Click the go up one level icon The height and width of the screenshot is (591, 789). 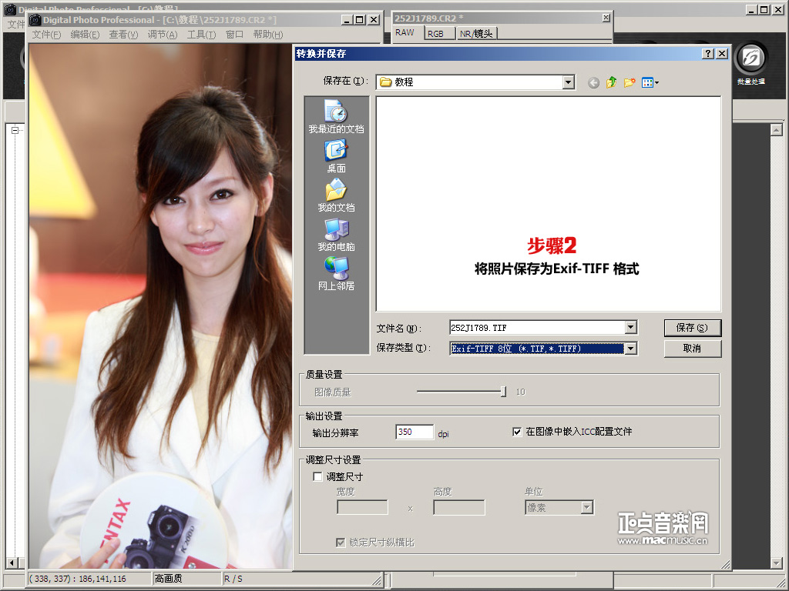[x=612, y=82]
